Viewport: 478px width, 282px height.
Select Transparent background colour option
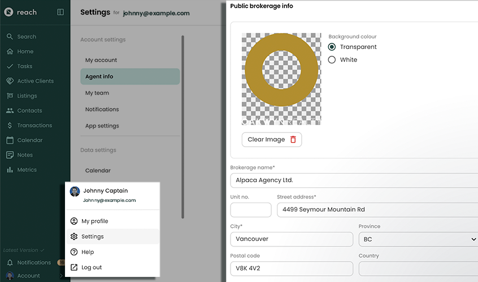[x=332, y=47]
